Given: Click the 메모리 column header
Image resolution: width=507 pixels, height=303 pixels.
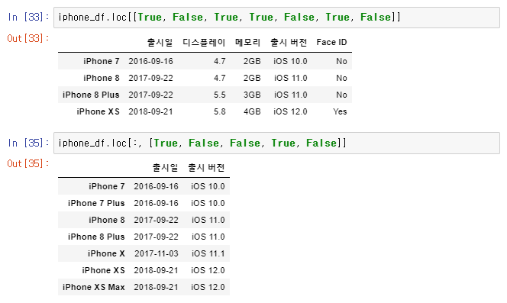Looking at the screenshot, I should tap(247, 43).
